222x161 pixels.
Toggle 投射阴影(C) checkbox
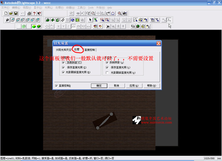[x=63, y=63]
